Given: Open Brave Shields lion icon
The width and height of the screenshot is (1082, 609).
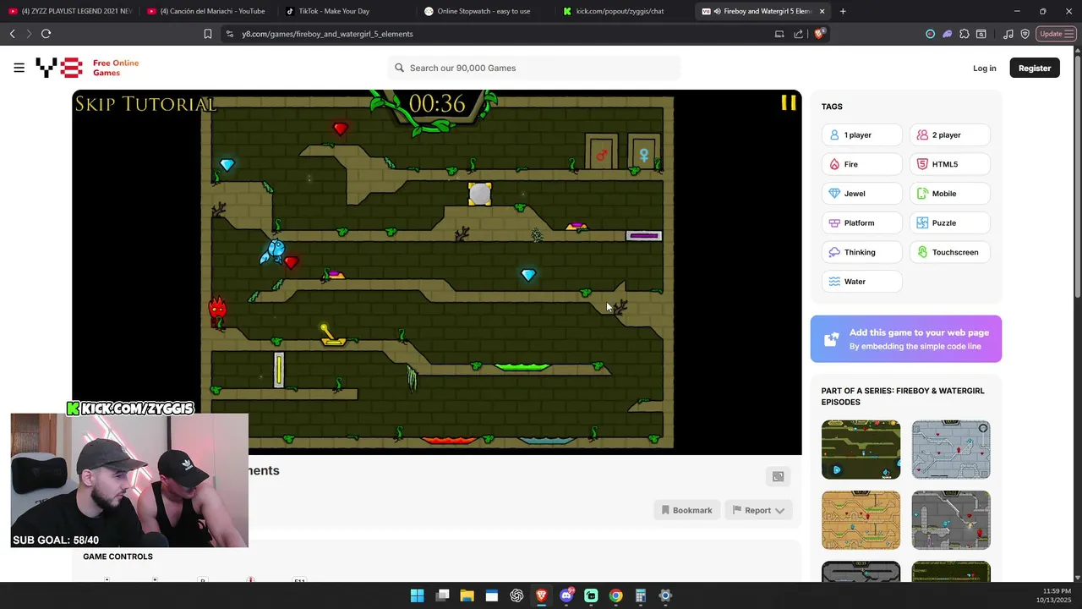Looking at the screenshot, I should [819, 34].
